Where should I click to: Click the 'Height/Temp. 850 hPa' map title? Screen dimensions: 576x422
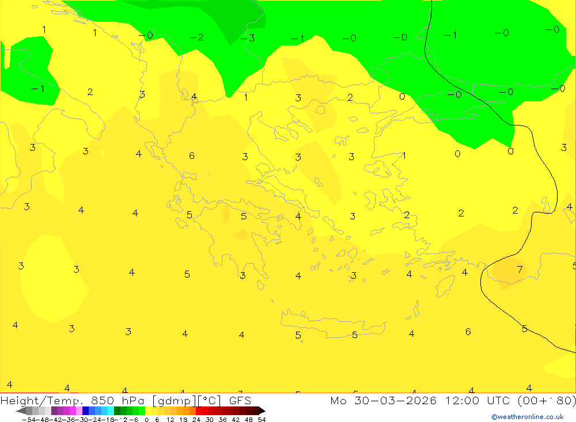coord(73,400)
